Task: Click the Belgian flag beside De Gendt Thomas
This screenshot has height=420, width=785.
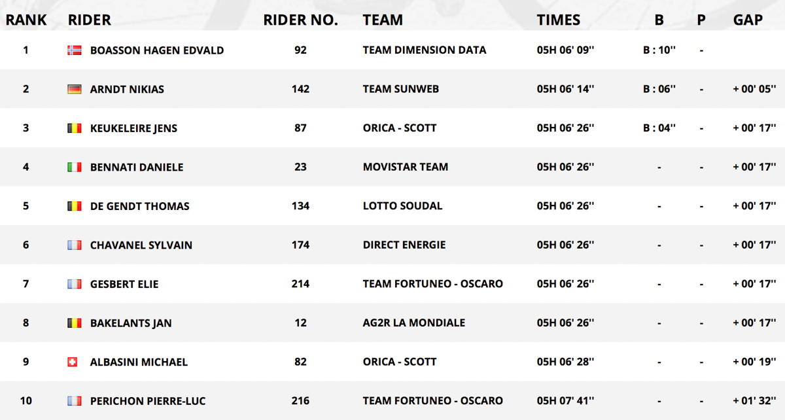Action: click(x=75, y=206)
